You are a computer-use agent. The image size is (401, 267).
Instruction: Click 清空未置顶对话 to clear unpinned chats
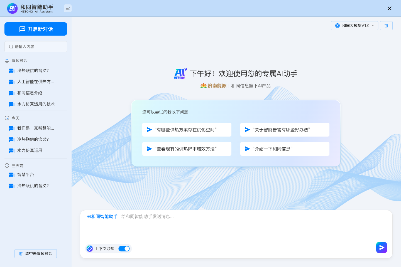pos(36,254)
